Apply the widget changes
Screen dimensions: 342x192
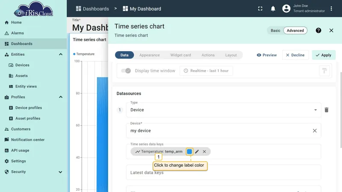click(324, 55)
